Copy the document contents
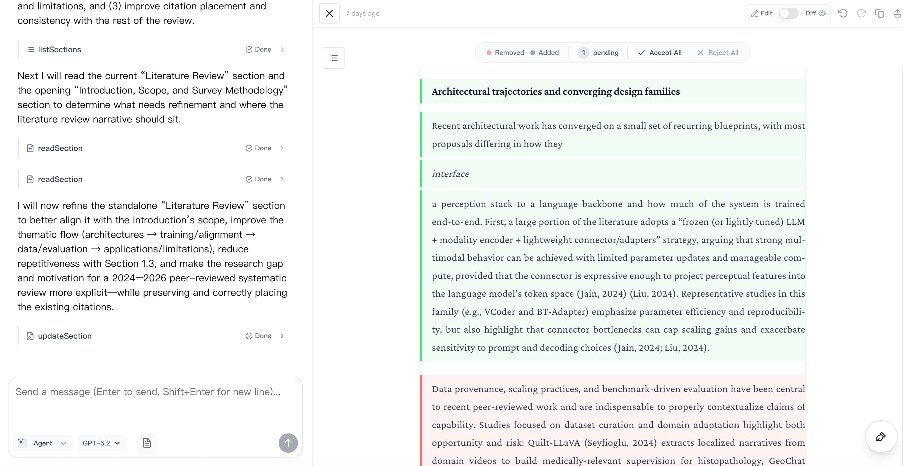The height and width of the screenshot is (466, 903). point(880,13)
